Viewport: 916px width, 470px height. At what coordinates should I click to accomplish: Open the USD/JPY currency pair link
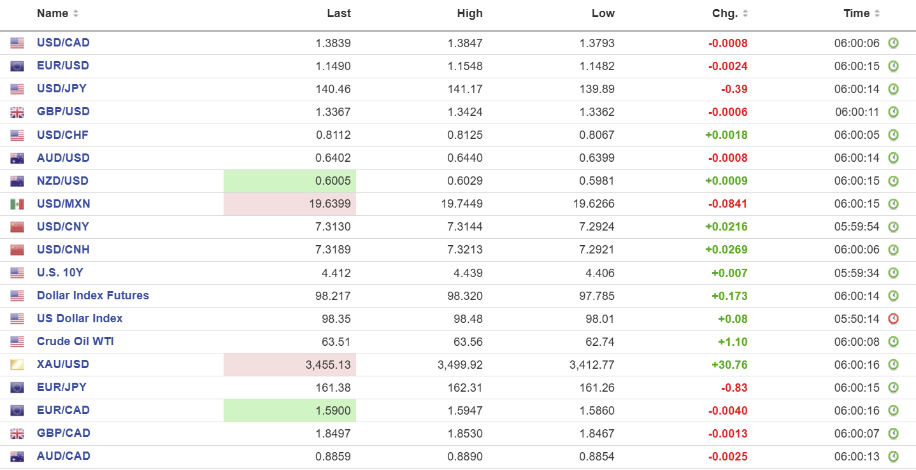point(62,89)
